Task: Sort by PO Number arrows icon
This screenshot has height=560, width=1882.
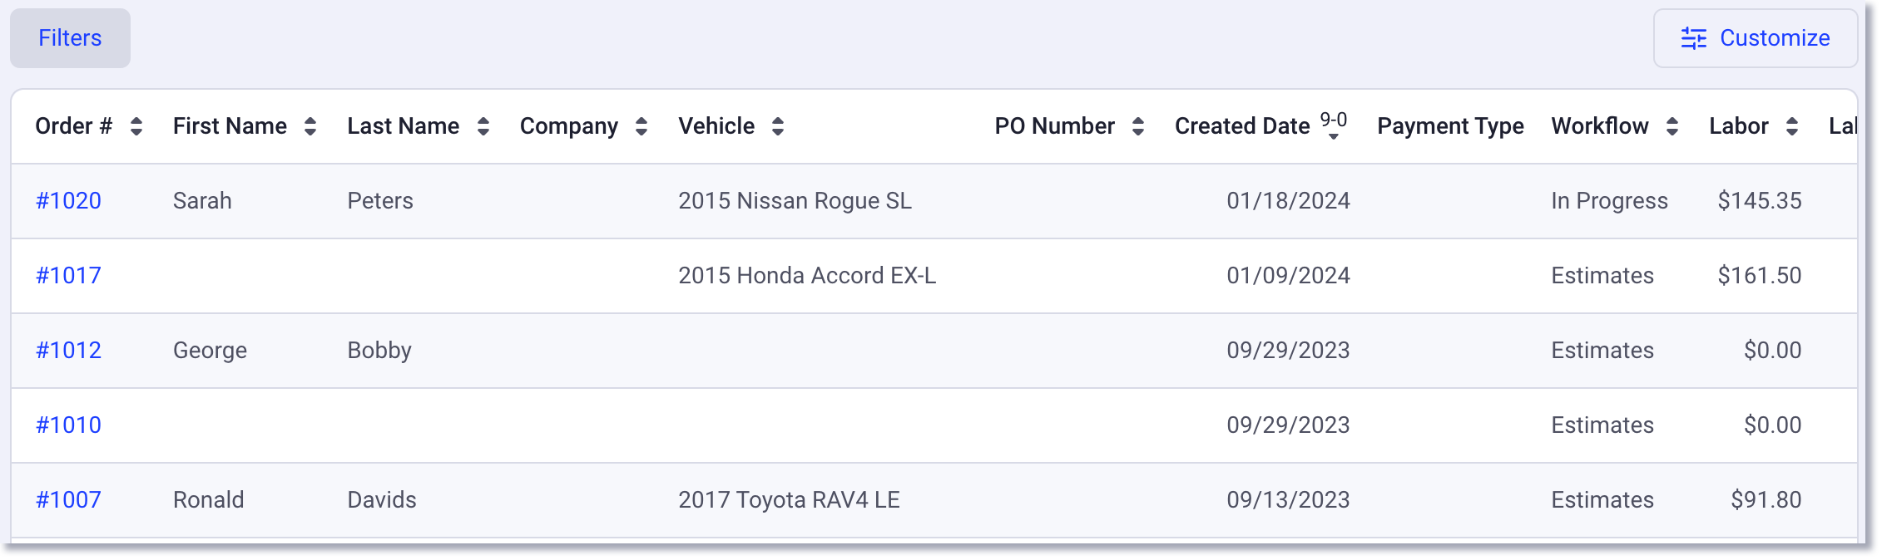Action: click(x=1138, y=126)
